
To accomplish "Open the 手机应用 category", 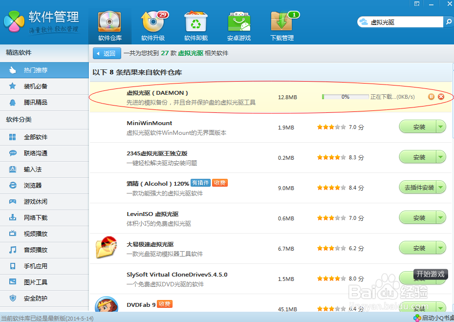I will click(x=44, y=266).
